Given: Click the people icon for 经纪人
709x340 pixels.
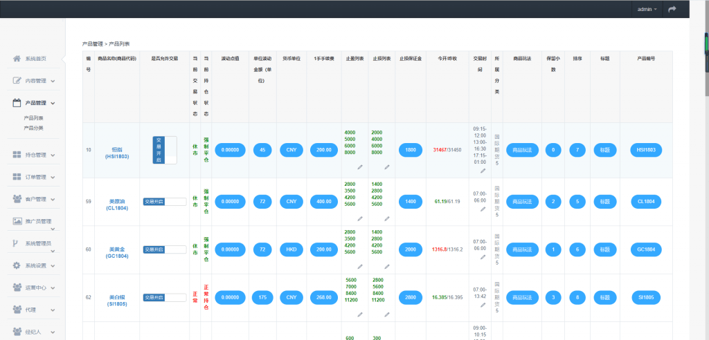Looking at the screenshot, I should tap(17, 332).
